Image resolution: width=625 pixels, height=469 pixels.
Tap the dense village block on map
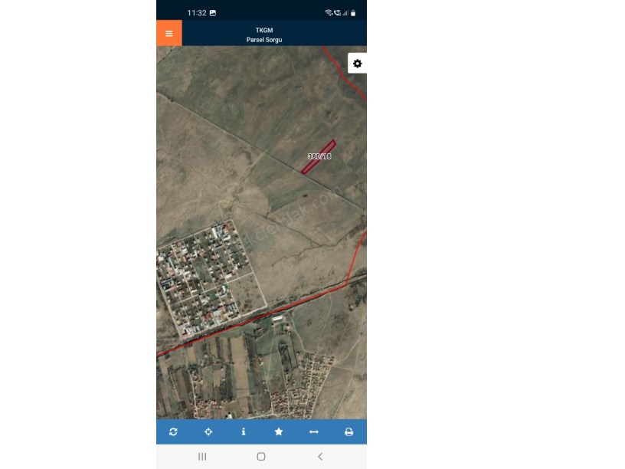pyautogui.click(x=205, y=279)
